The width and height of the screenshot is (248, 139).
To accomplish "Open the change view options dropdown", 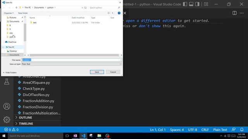I will tap(112, 13).
